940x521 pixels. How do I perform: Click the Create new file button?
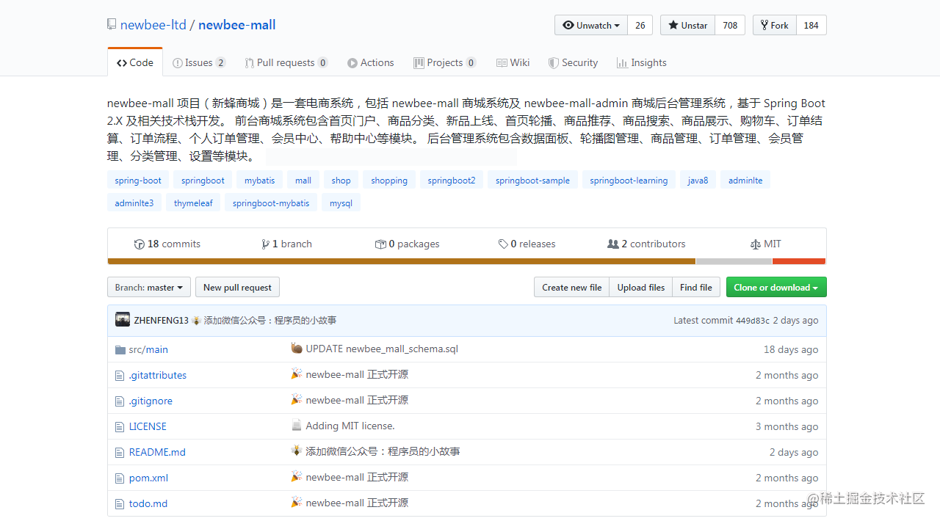pyautogui.click(x=572, y=287)
